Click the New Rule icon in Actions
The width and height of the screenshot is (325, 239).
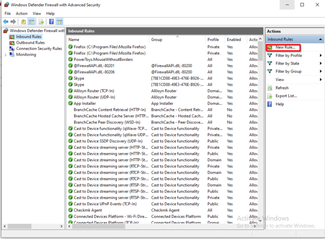[270, 47]
